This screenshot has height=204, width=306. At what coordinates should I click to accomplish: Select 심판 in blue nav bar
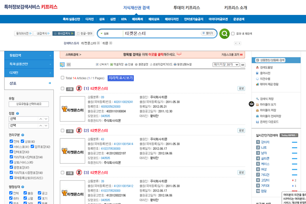pos(113,19)
